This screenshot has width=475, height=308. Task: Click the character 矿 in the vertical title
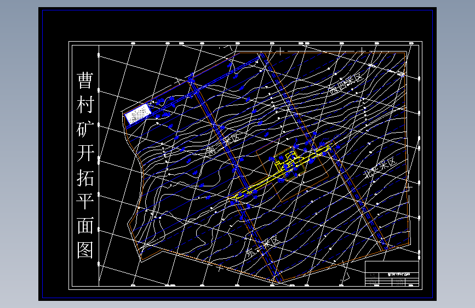tap(85, 129)
